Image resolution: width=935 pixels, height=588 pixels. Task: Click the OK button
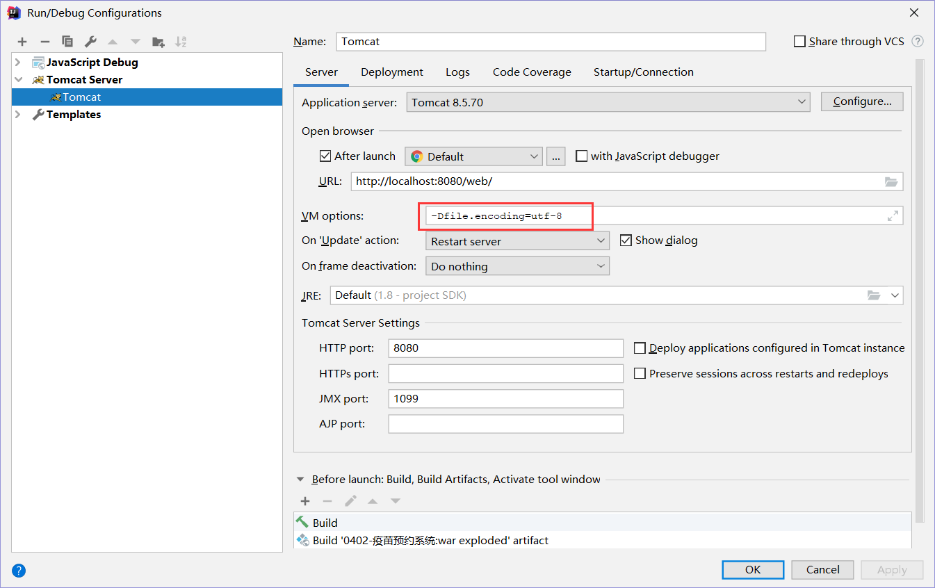[x=753, y=570]
